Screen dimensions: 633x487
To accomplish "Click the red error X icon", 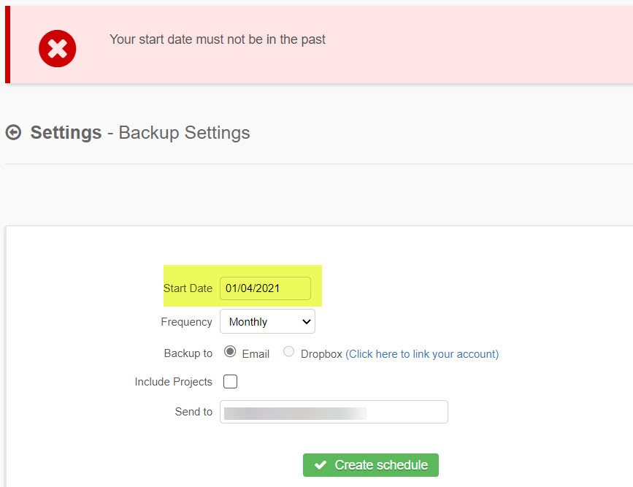I will [x=58, y=48].
